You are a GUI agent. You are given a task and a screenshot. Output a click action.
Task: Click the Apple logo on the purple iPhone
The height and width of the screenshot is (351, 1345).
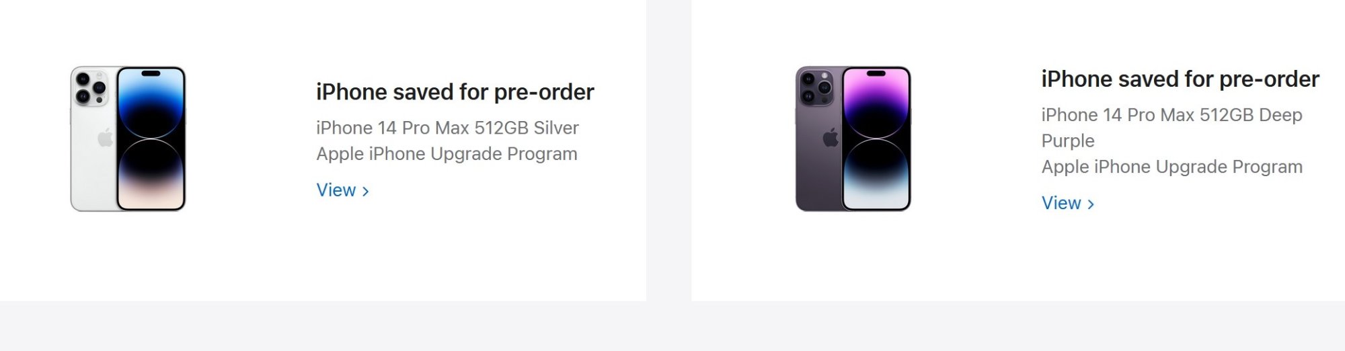[831, 138]
